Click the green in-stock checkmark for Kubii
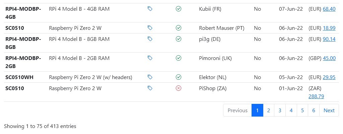The height and width of the screenshot is (134, 343). coord(179,9)
